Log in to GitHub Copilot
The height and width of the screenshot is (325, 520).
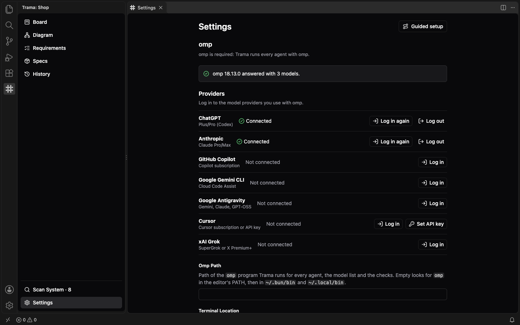click(x=433, y=162)
